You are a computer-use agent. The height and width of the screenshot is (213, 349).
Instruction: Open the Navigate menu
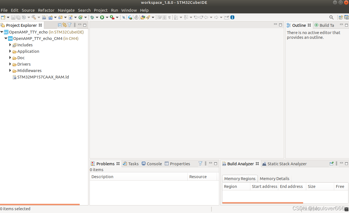tap(66, 10)
